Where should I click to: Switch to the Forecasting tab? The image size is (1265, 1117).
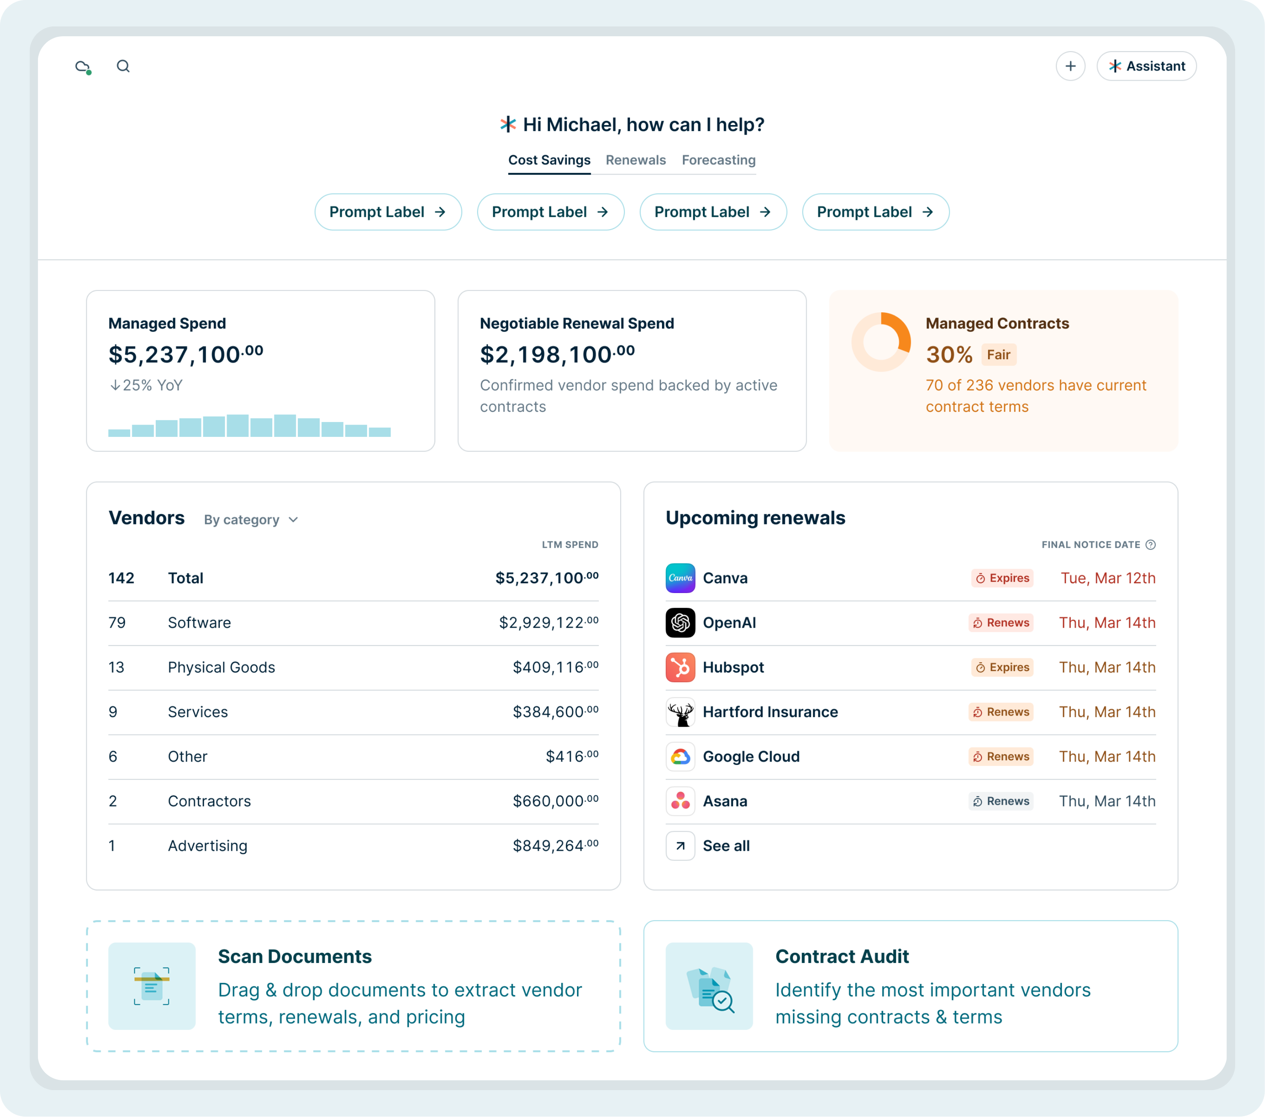pos(719,160)
